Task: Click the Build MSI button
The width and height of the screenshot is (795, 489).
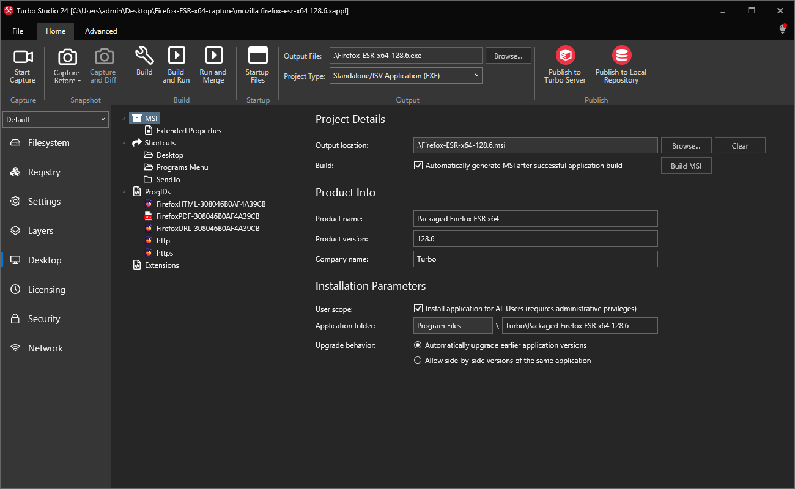Action: click(686, 165)
